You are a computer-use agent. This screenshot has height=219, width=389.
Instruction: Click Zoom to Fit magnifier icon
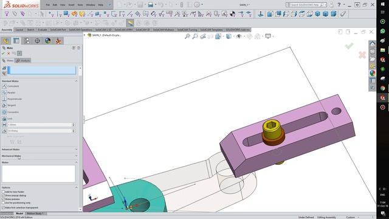(x=187, y=36)
